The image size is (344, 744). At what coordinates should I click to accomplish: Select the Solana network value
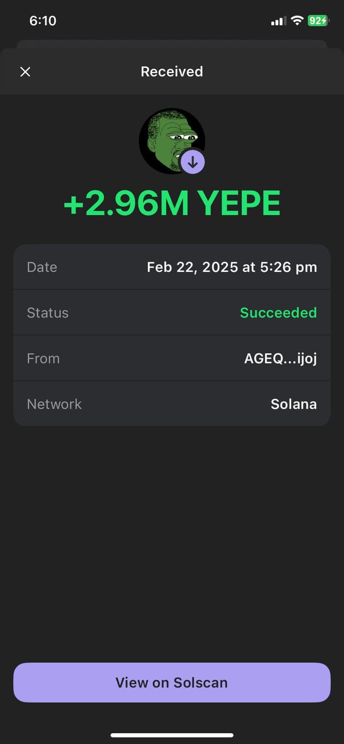click(293, 404)
